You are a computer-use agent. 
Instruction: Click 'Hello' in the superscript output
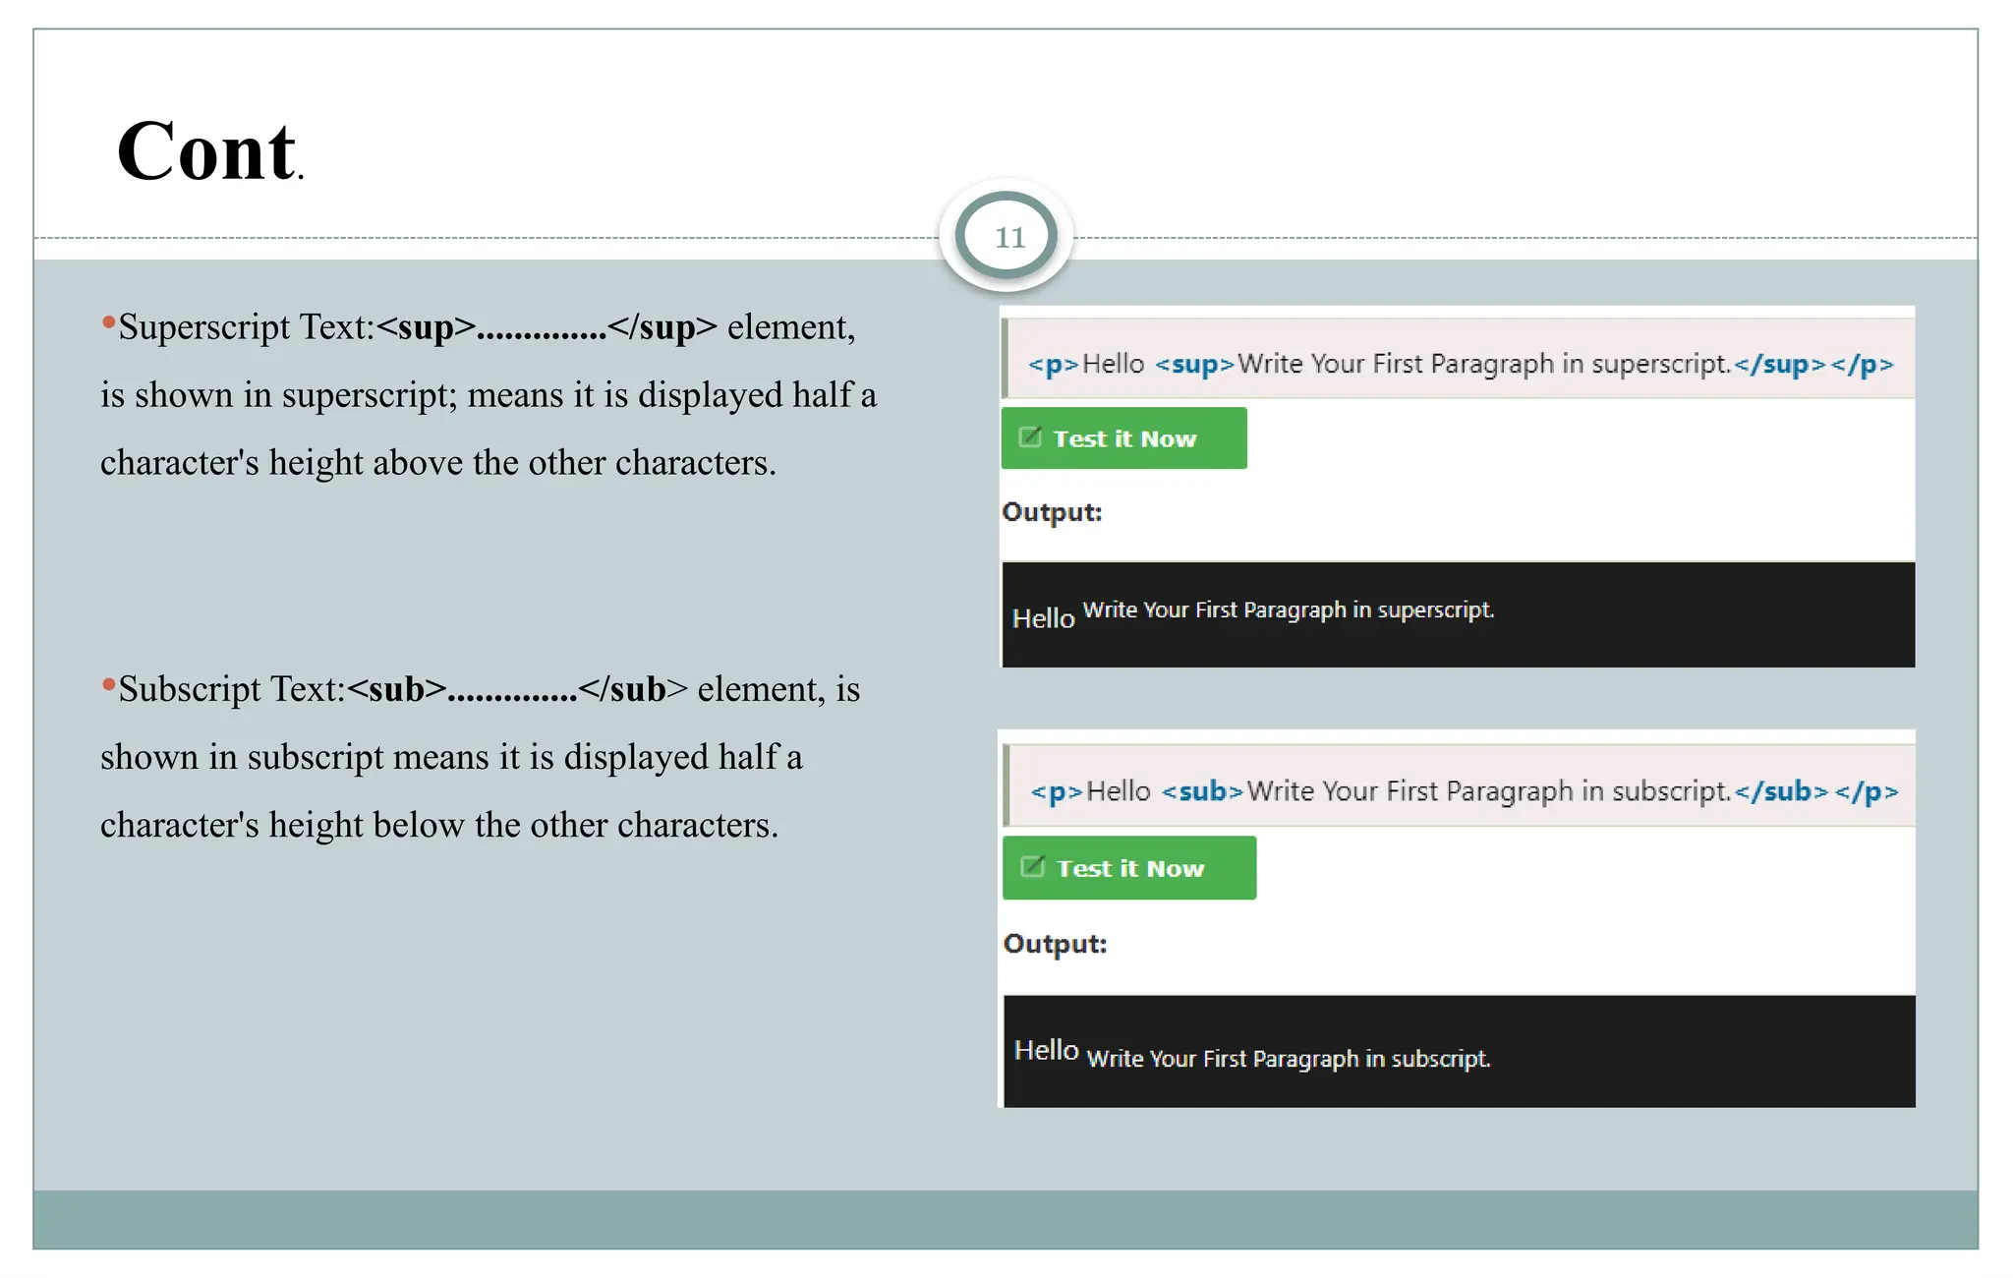[x=1043, y=619]
